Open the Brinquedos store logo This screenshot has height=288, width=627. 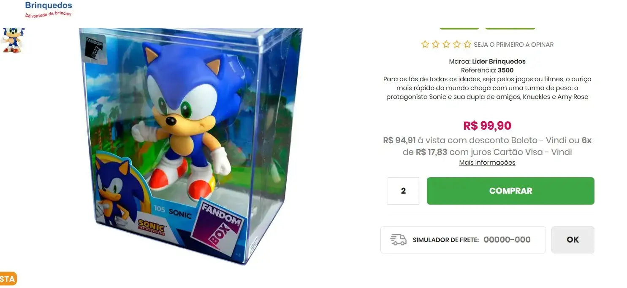(48, 9)
